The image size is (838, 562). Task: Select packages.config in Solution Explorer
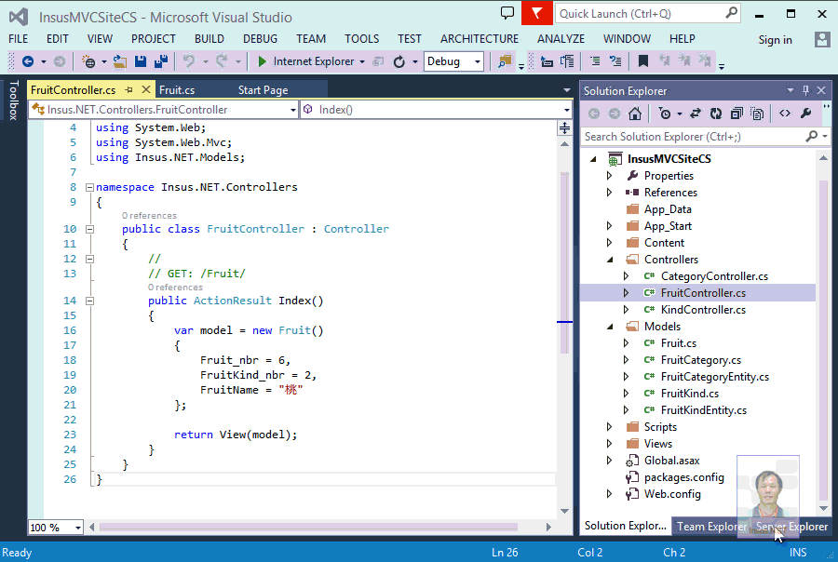pyautogui.click(x=684, y=477)
